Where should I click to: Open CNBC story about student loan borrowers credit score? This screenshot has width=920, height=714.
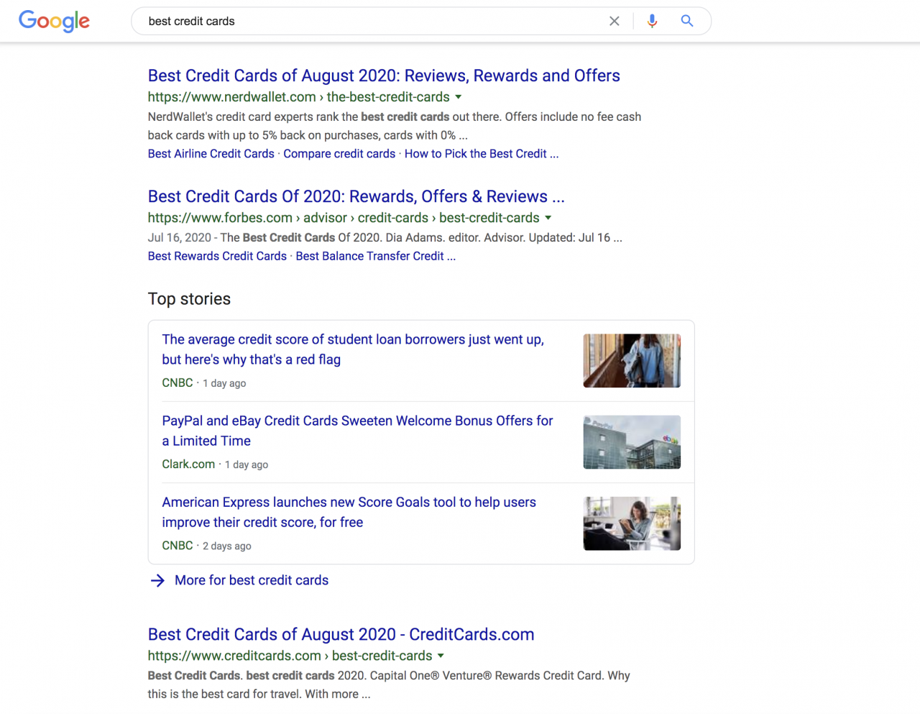[x=353, y=349]
